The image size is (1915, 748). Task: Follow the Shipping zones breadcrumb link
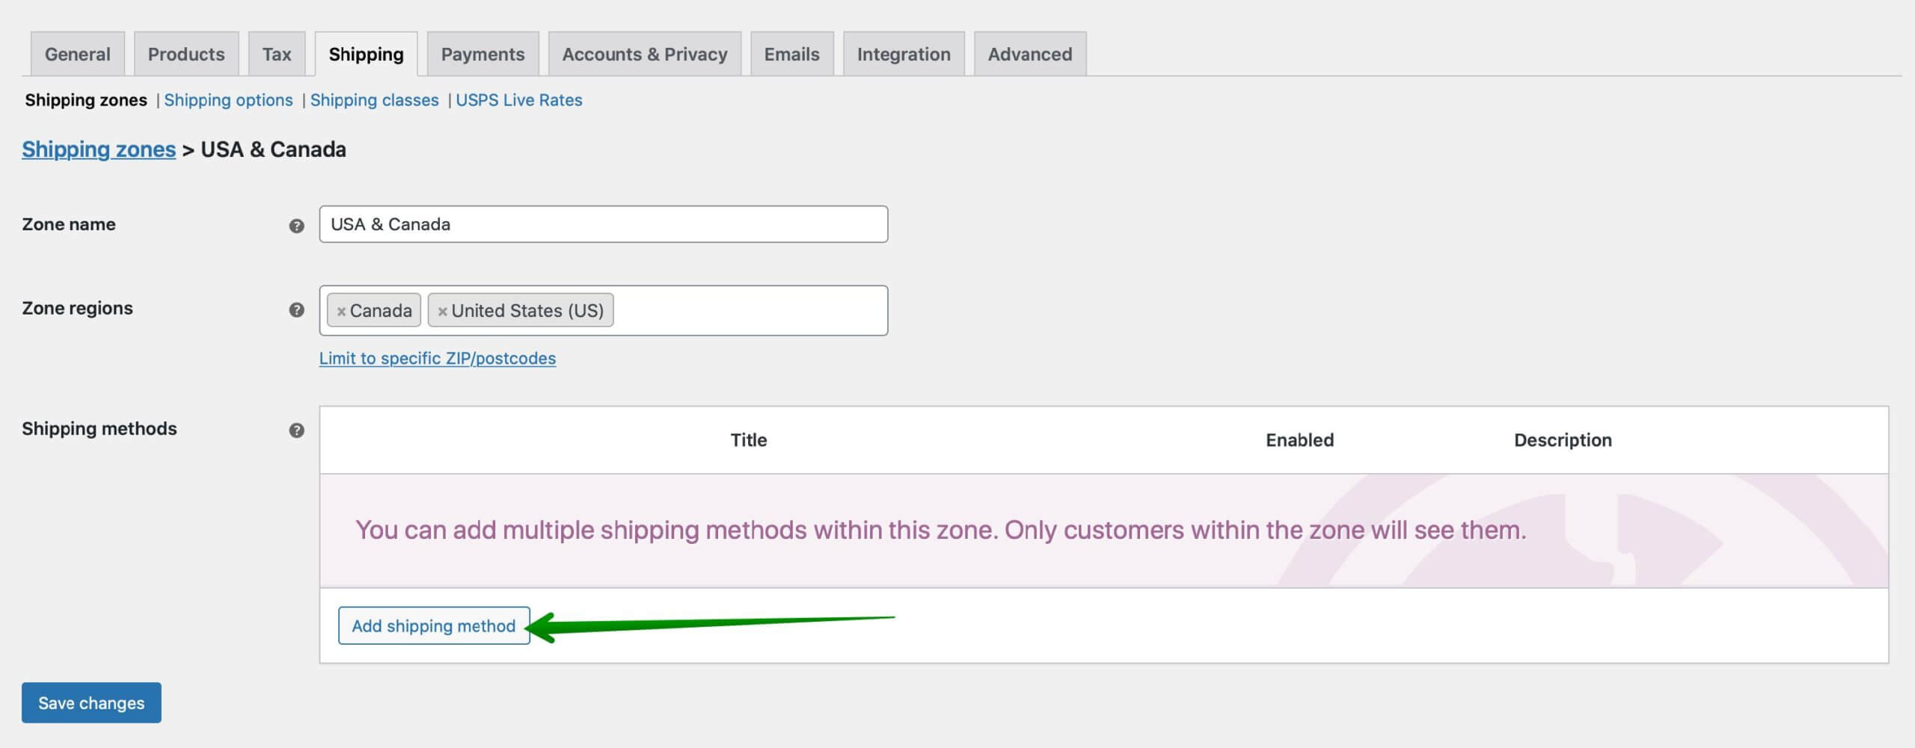[x=99, y=149]
